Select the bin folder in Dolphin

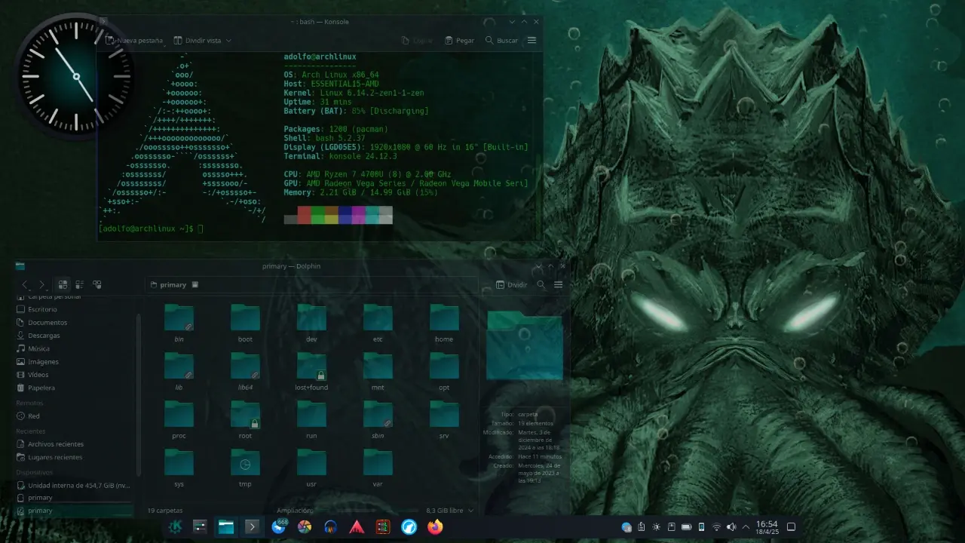179,324
